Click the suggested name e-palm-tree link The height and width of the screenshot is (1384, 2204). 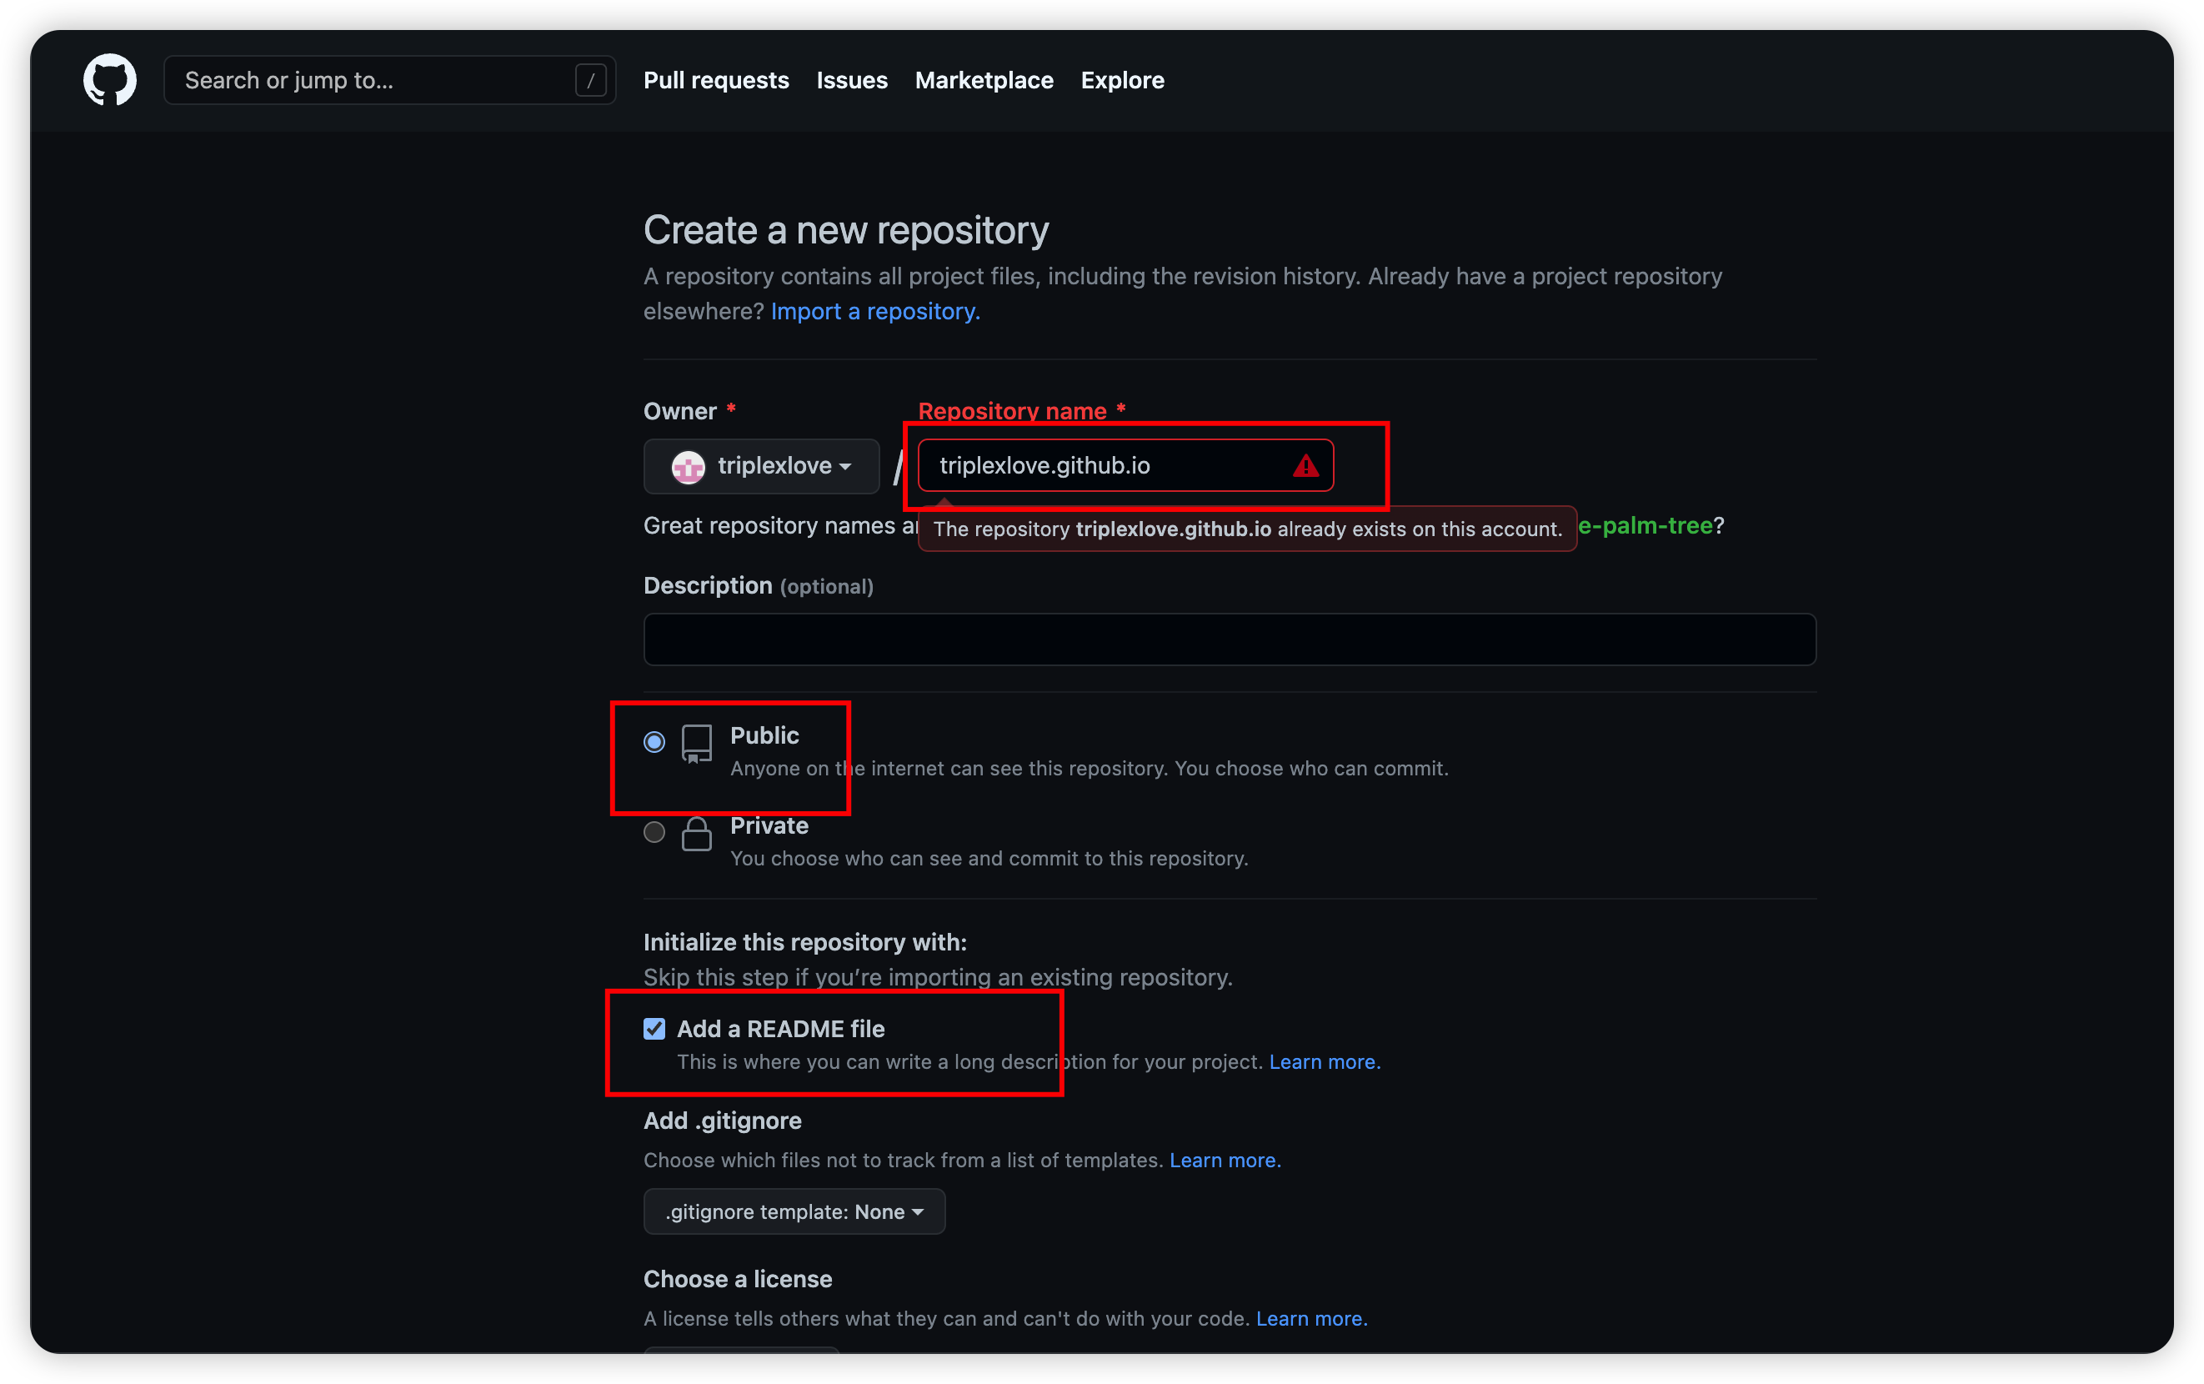point(1645,525)
